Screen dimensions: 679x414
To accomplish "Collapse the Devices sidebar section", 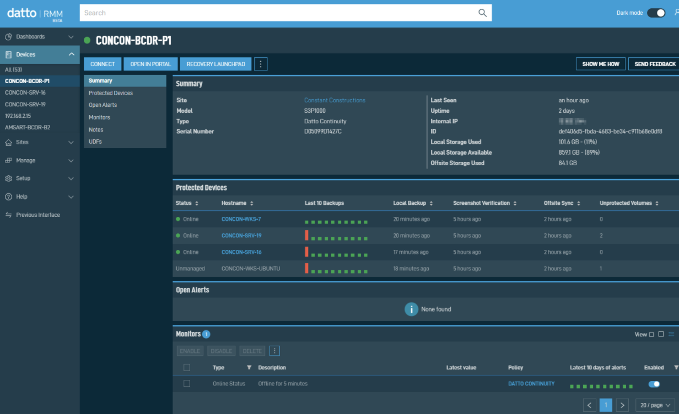I will [71, 55].
